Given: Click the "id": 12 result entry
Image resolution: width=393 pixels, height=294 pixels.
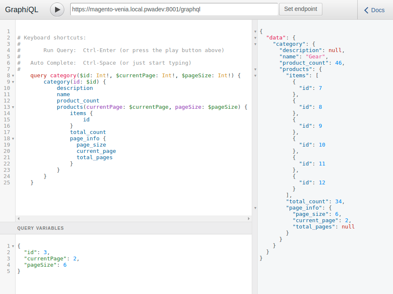Looking at the screenshot, I should (x=312, y=183).
